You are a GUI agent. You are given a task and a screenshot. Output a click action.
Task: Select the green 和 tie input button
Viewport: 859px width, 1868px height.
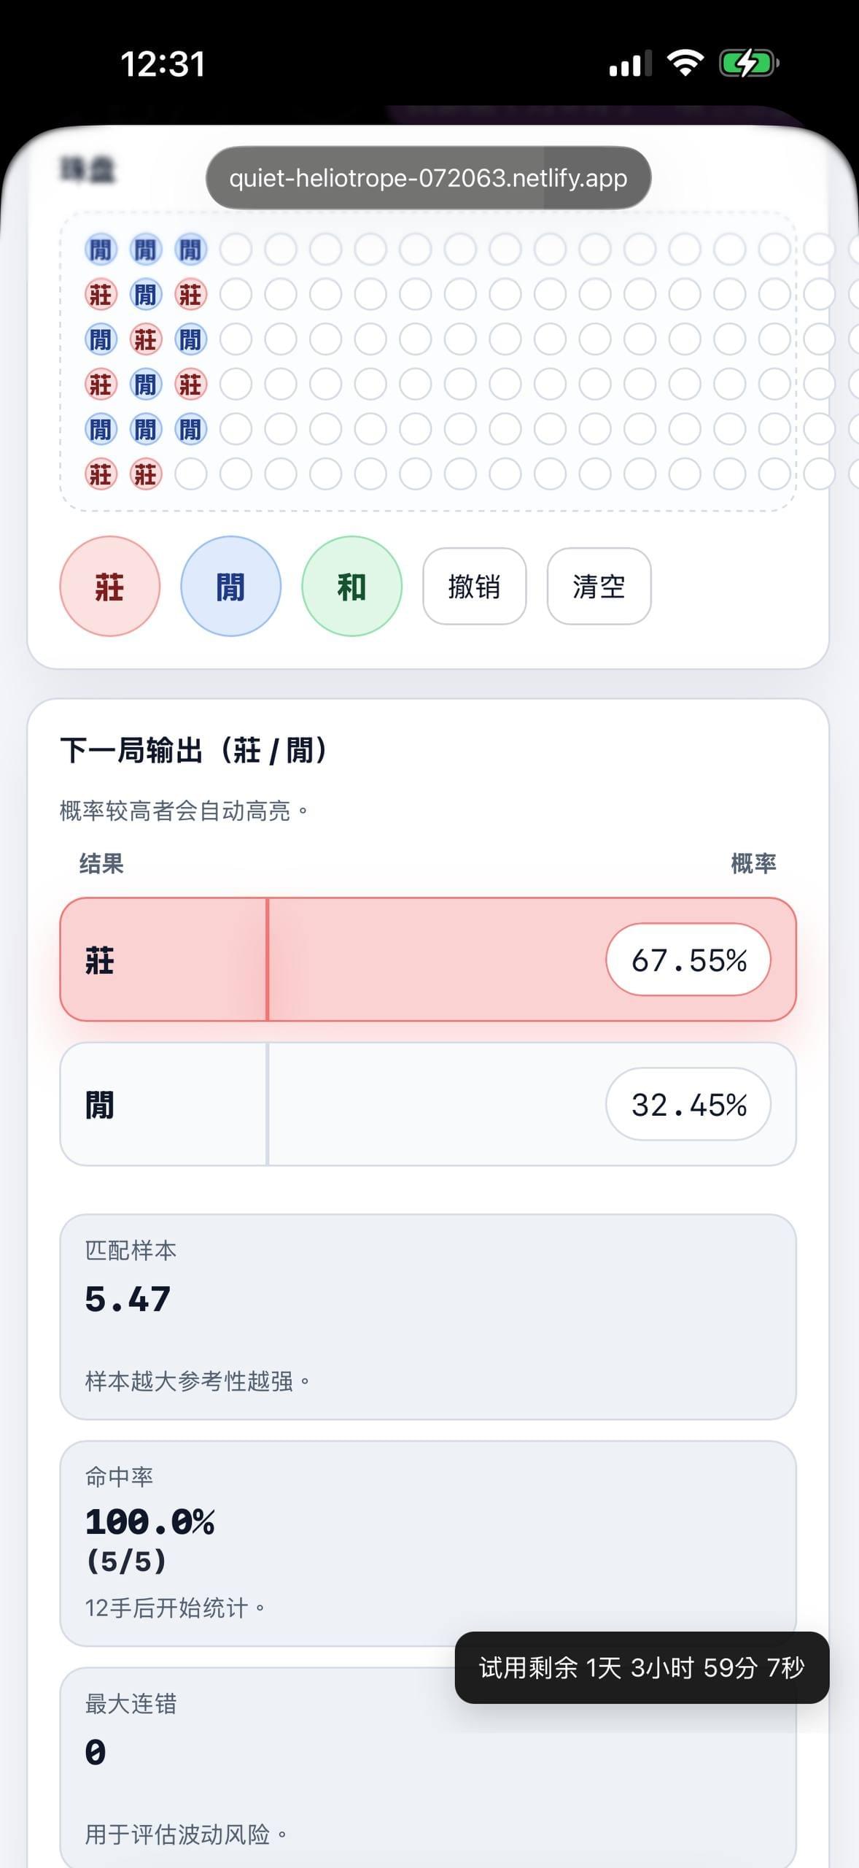[x=351, y=586]
